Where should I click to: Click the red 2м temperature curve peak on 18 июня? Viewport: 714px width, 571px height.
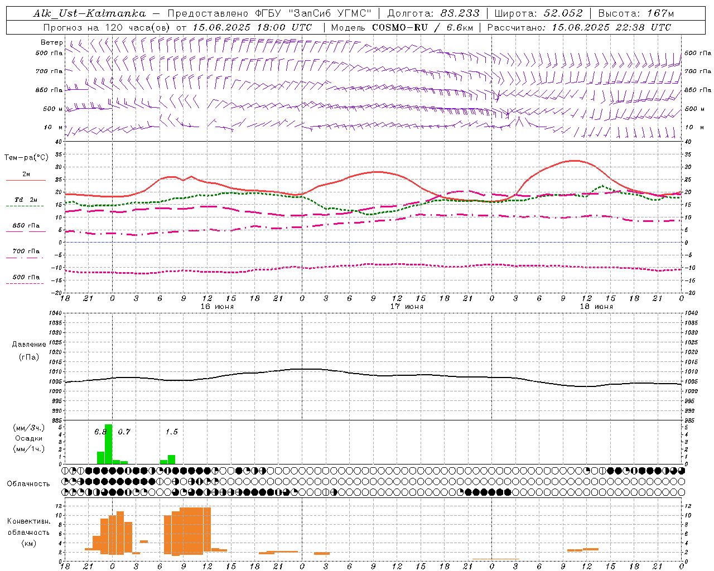575,161
